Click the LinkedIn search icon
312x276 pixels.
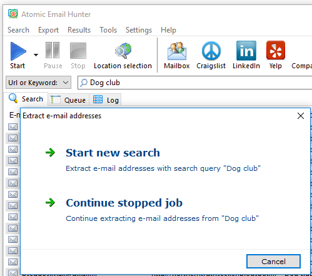point(246,51)
